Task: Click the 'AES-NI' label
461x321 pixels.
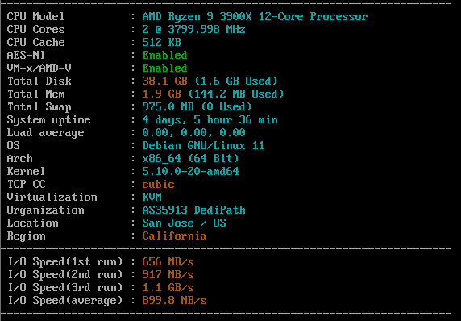Action: [26, 55]
